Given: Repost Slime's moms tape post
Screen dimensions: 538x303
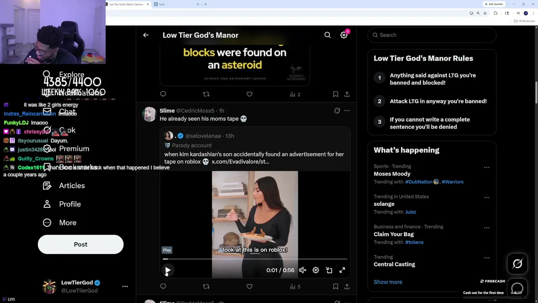Looking at the screenshot, I should tap(206, 287).
